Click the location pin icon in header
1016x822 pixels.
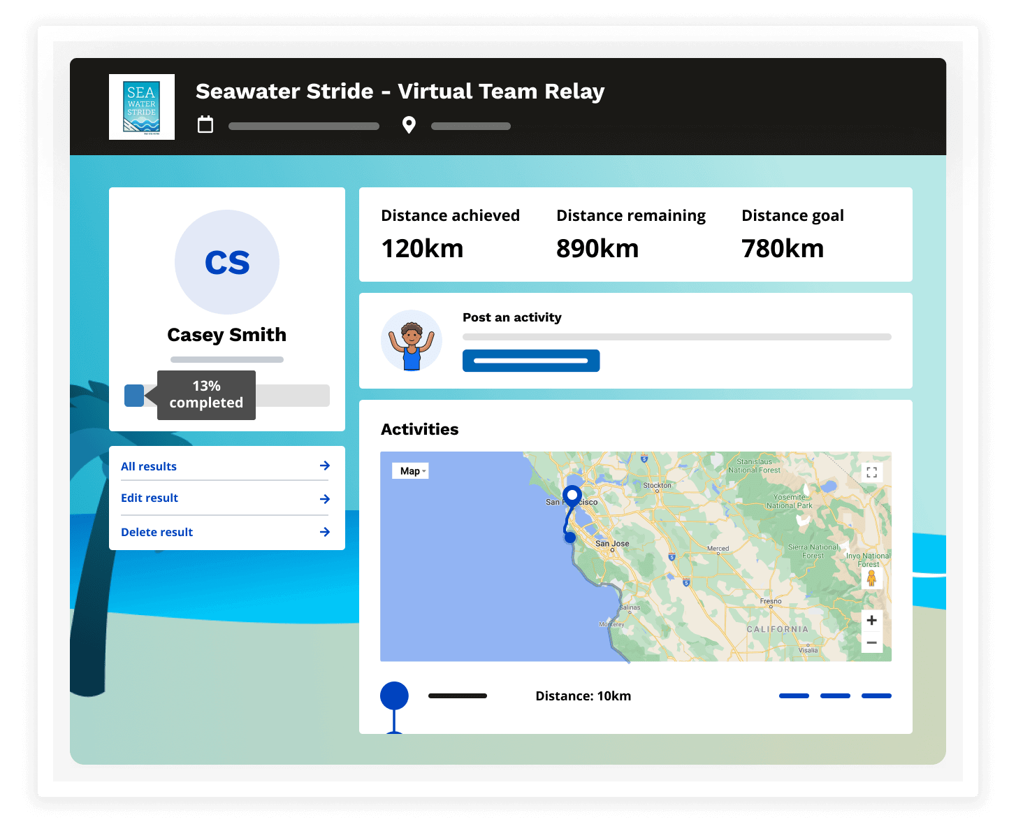point(409,125)
